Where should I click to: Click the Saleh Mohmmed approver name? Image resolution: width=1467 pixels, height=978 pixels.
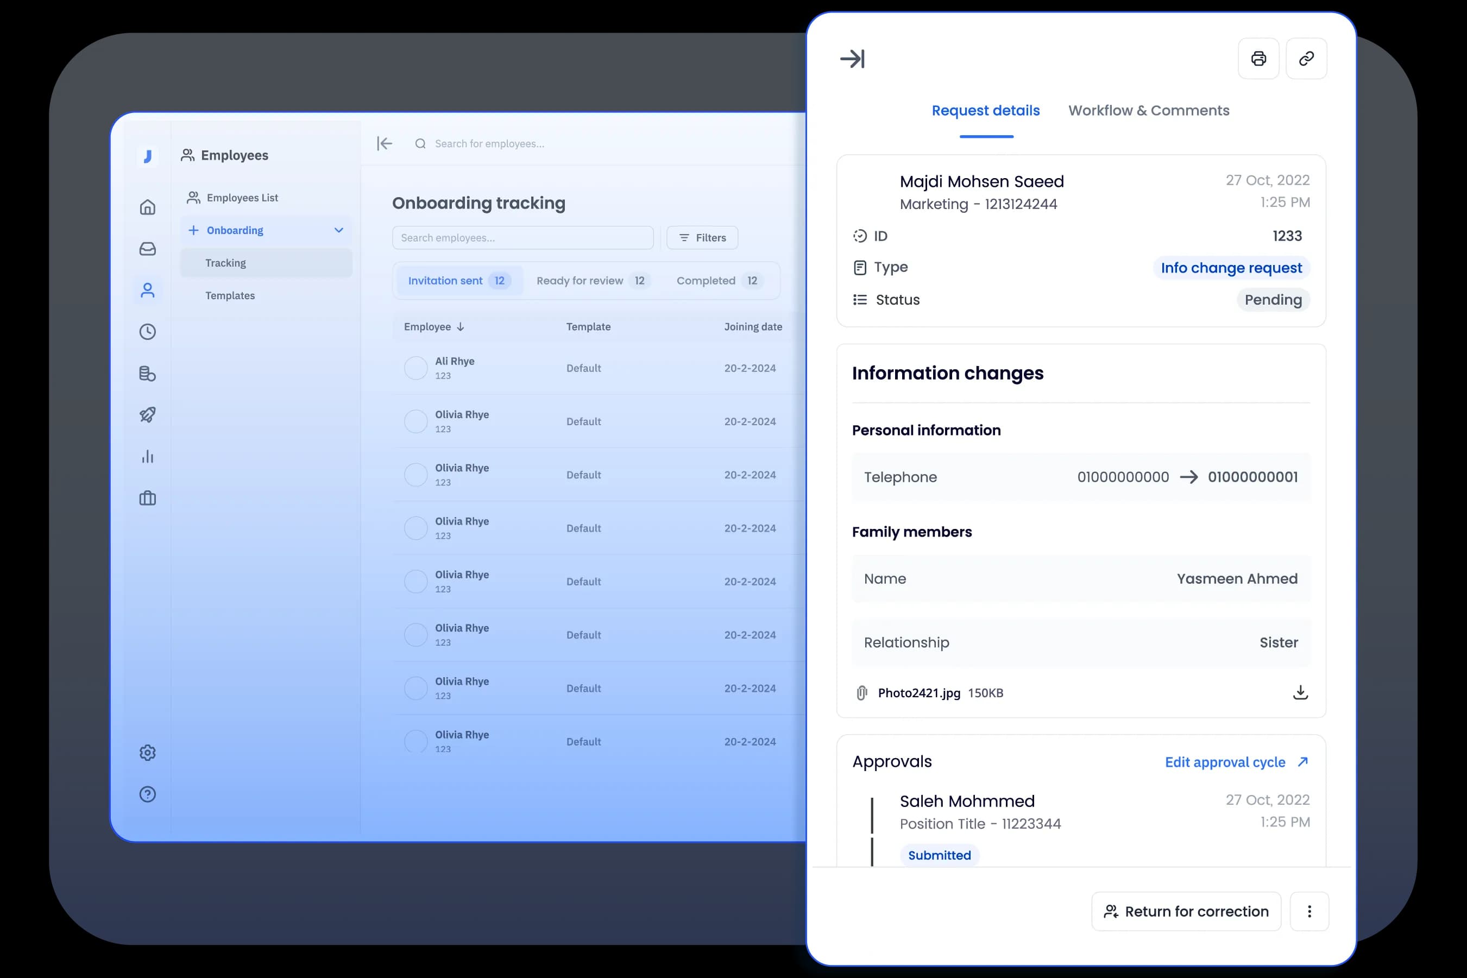[x=967, y=801]
